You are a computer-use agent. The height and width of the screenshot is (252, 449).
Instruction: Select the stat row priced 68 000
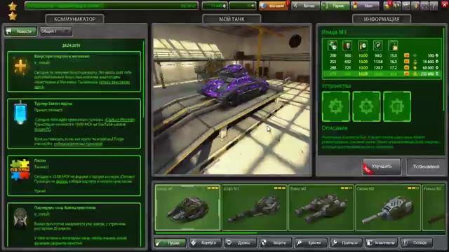coord(382,68)
